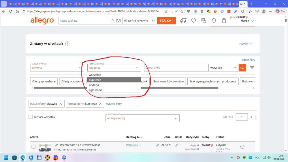
Task: Open the 'Wszystkie kategorie' dropdown
Action: pyautogui.click(x=139, y=21)
